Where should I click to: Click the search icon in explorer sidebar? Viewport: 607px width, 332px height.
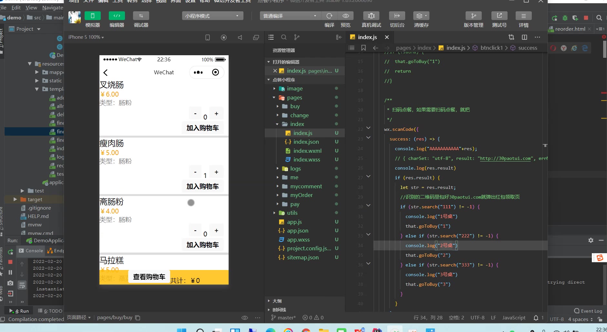pyautogui.click(x=284, y=37)
